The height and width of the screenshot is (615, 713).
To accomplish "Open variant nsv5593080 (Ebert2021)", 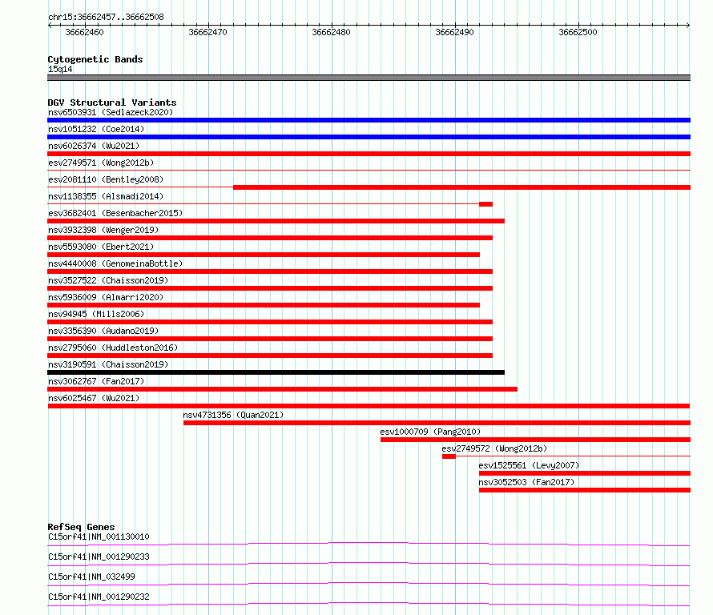I will [101, 247].
